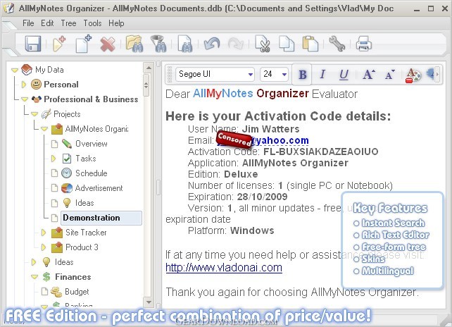Redo action grayed arrow icon
Screen dimensions: 452x327
(x=236, y=44)
